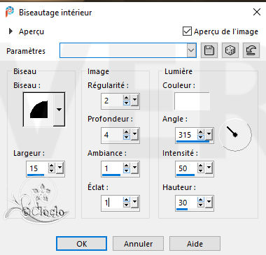Click the PaintShop Pro logo in title bar

pos(10,12)
